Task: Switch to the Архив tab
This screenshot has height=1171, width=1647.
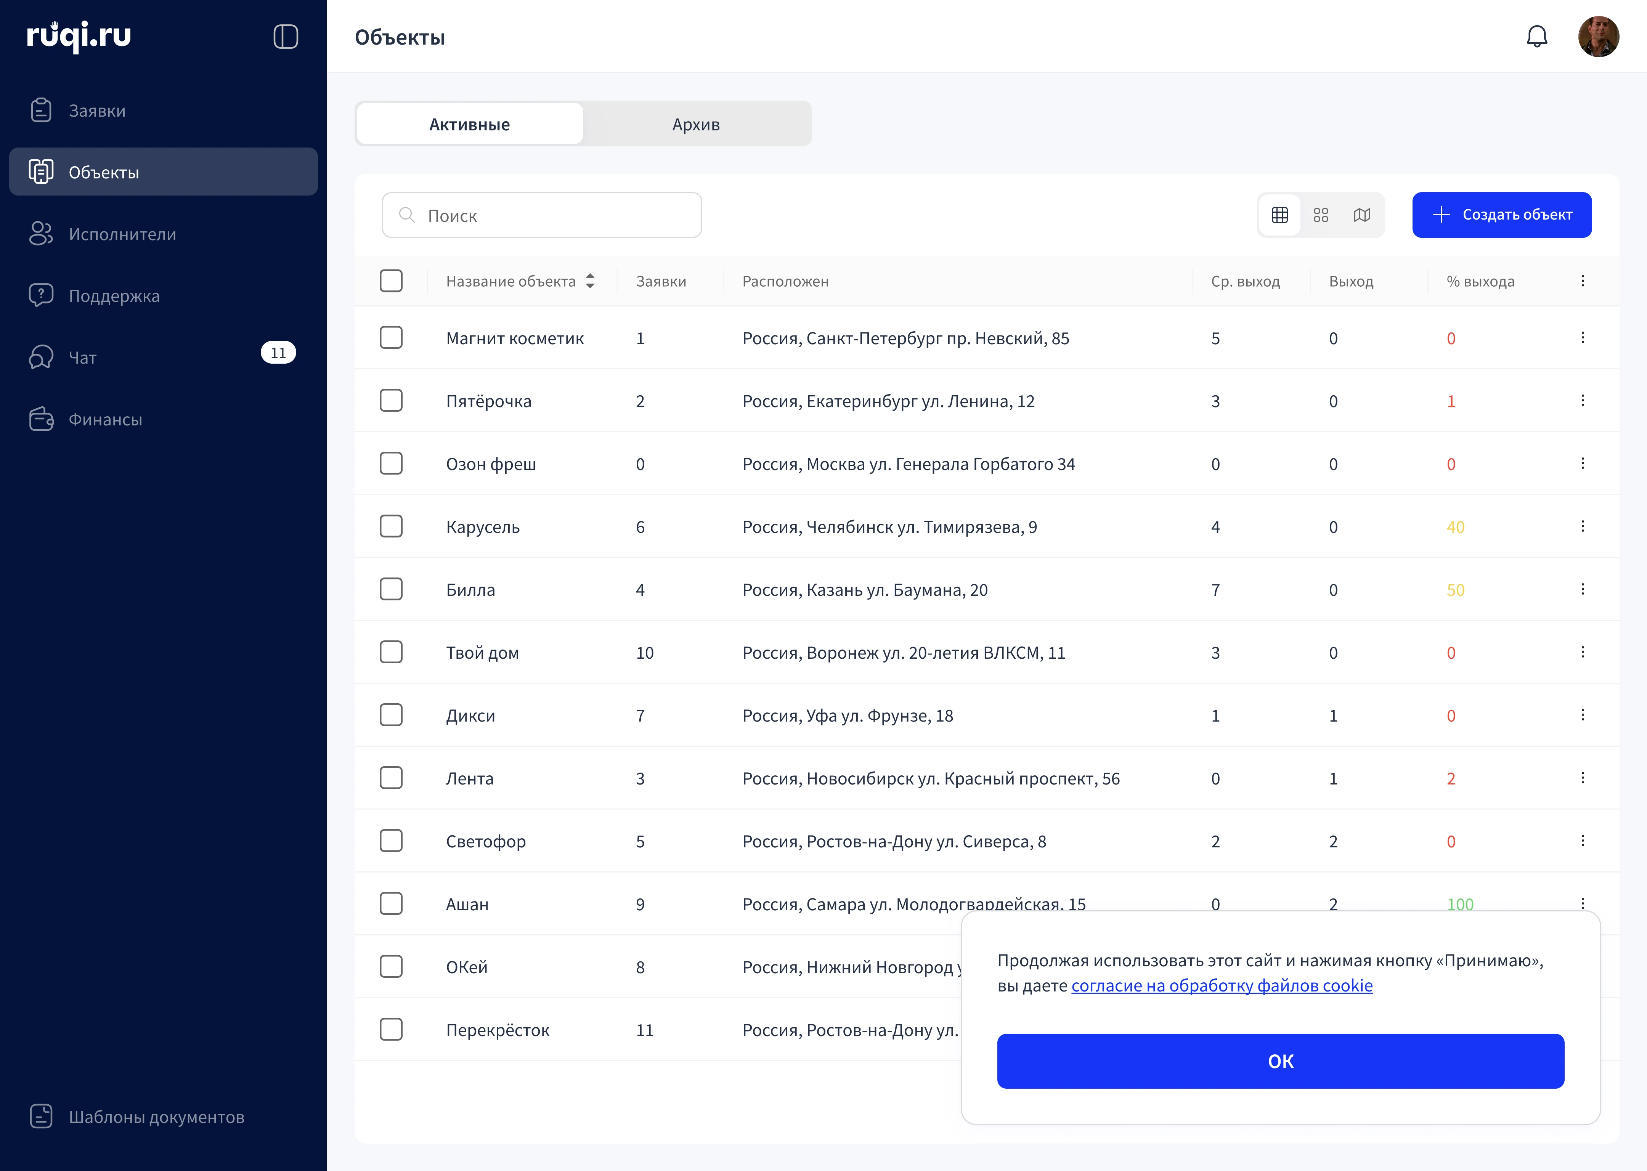Action: coord(696,124)
